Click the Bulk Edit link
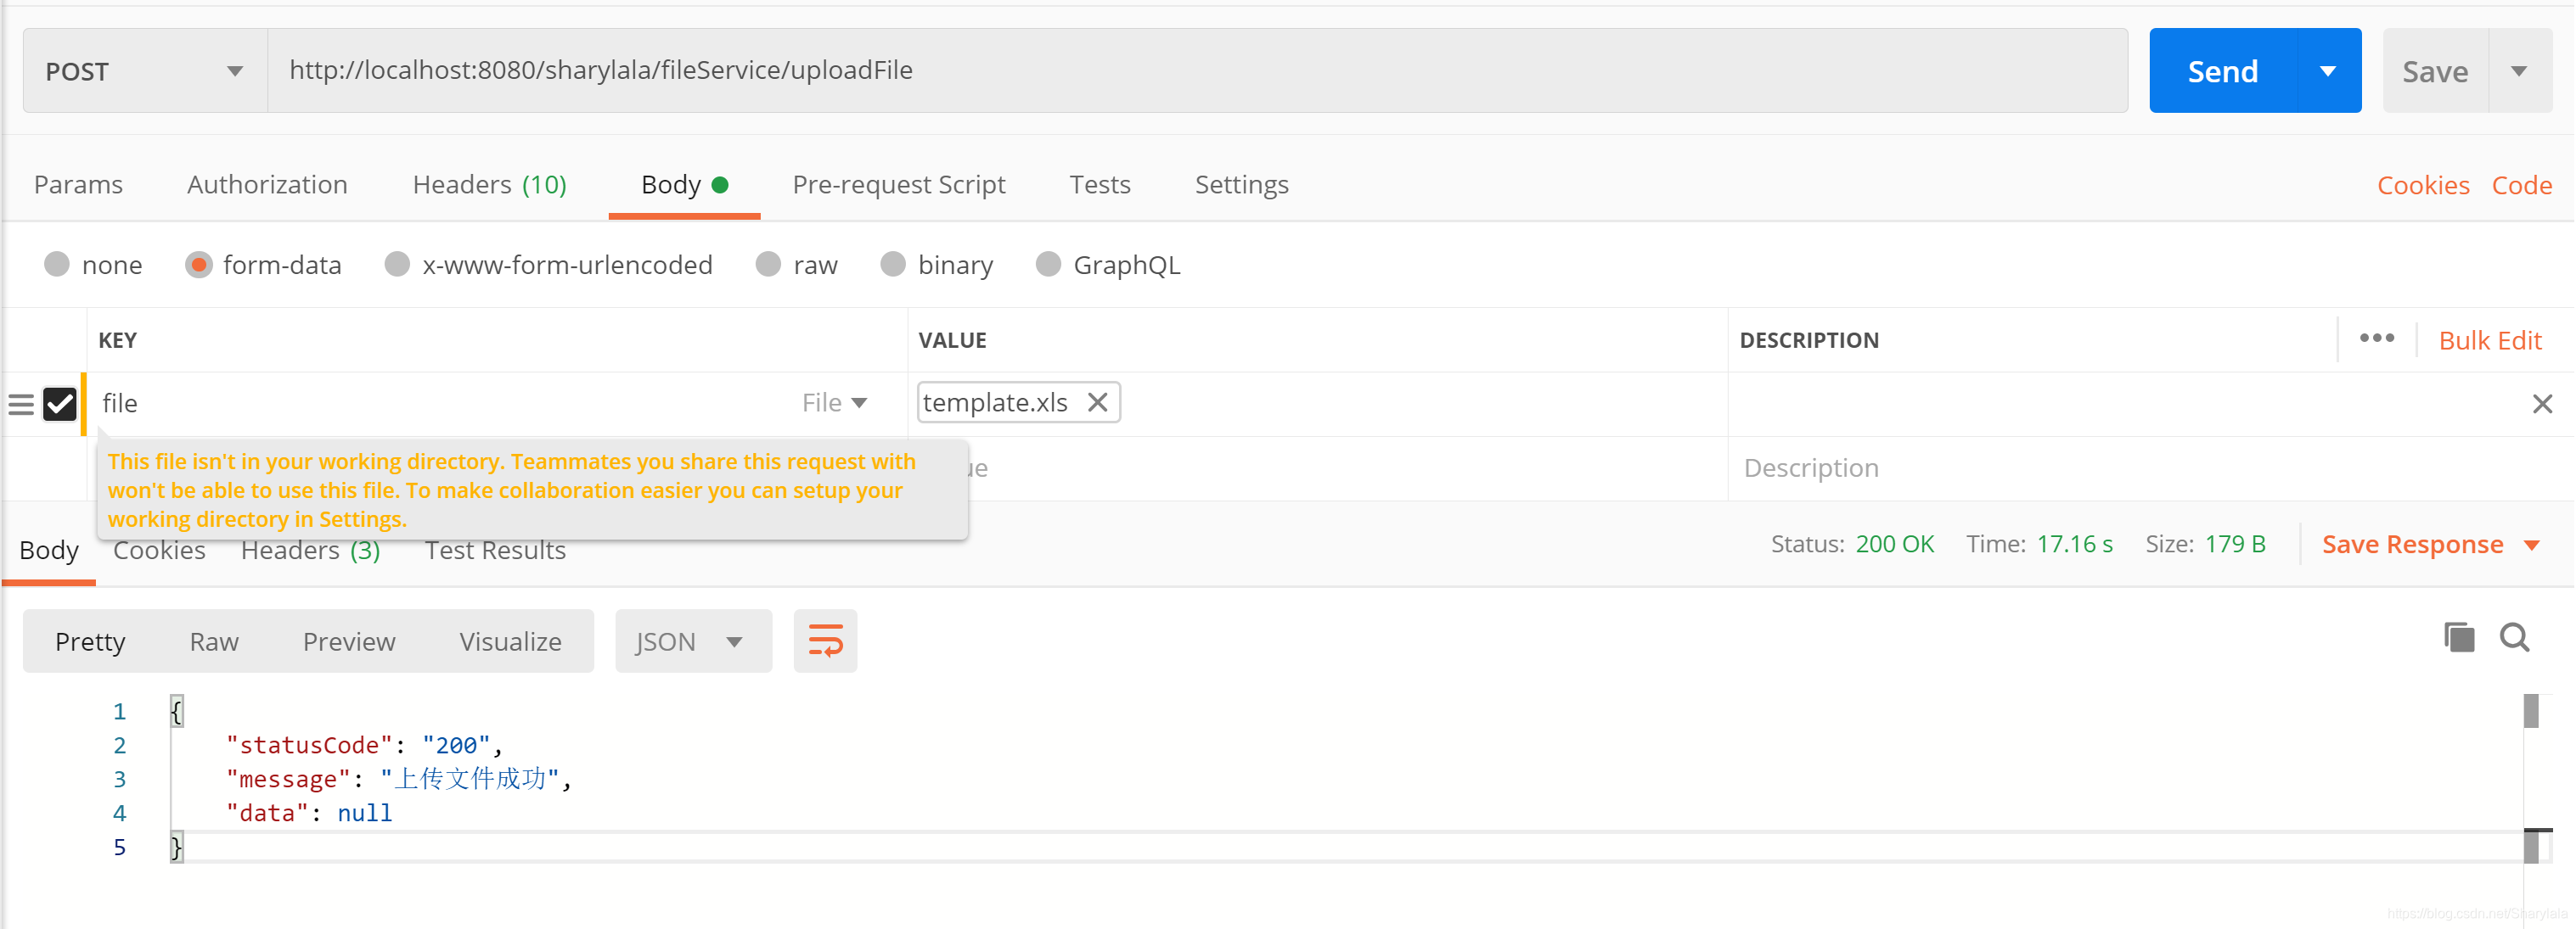 [x=2489, y=341]
